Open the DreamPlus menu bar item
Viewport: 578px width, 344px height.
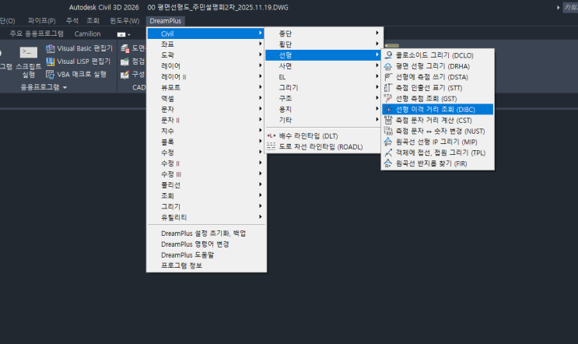(165, 21)
